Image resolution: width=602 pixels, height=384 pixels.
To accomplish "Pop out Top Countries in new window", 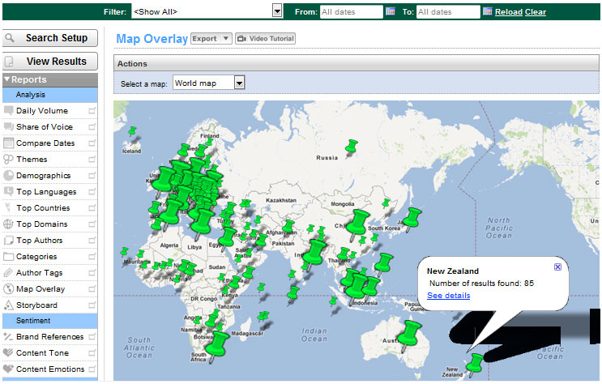I will [x=92, y=208].
